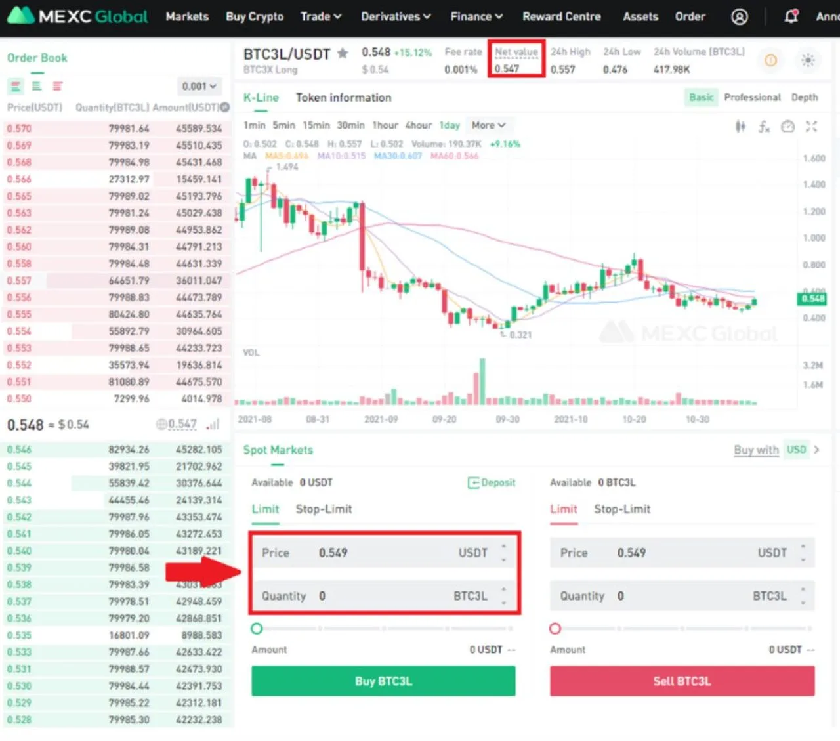840x741 pixels.
Task: Click the sell amount slider handle
Action: coord(555,629)
